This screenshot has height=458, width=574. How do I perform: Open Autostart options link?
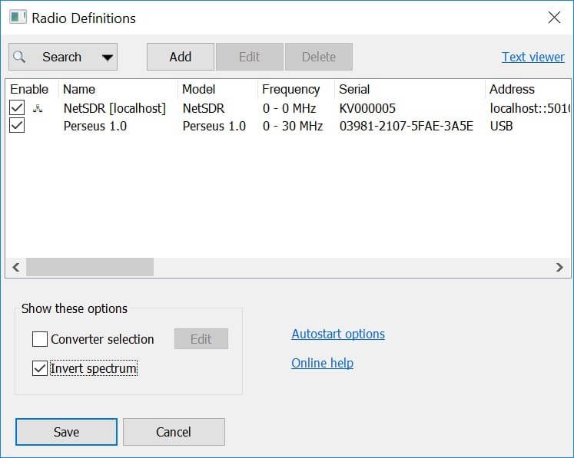click(338, 334)
